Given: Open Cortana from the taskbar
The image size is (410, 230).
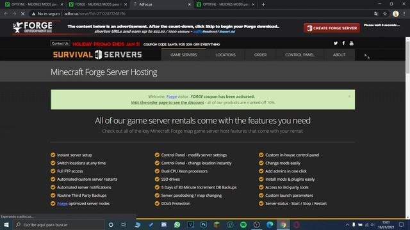Looking at the screenshot, I should click(111, 224).
